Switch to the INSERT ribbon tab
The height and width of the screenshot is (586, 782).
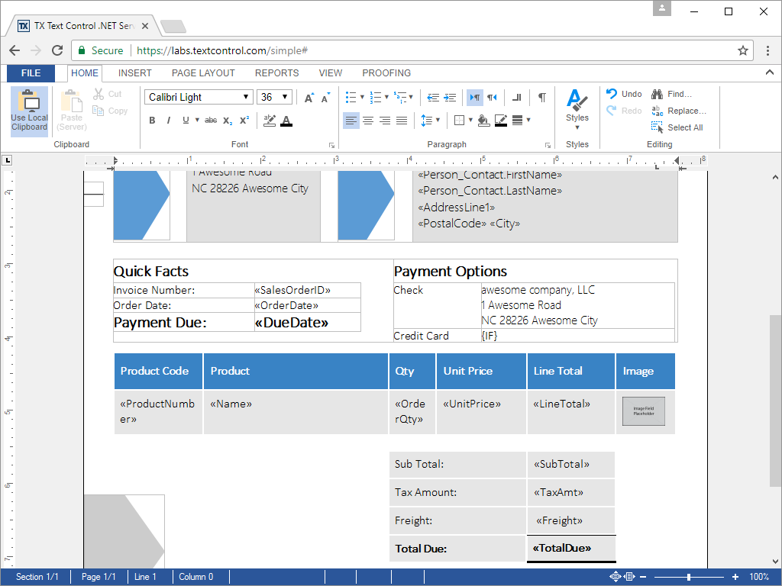(134, 73)
